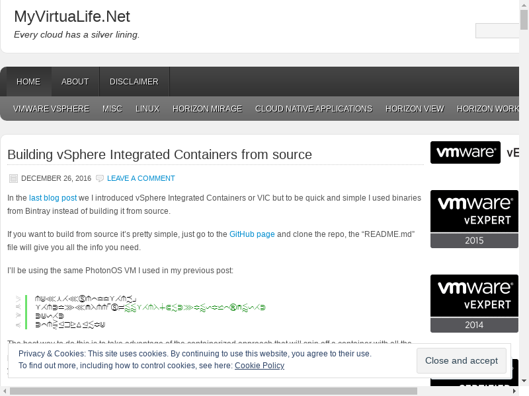Follow the GitHub page link
529x396 pixels.
[x=252, y=234]
